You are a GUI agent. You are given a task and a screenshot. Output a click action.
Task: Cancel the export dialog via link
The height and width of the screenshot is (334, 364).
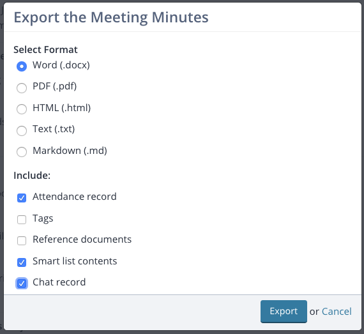(x=337, y=312)
